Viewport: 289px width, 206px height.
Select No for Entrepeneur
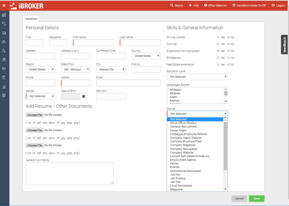point(228,58)
